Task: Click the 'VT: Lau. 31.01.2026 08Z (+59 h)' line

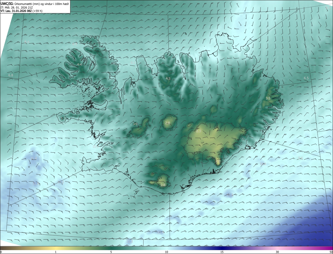Action: pyautogui.click(x=21, y=11)
